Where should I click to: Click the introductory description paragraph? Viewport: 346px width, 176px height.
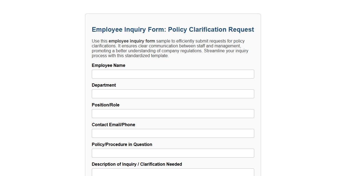[170, 48]
